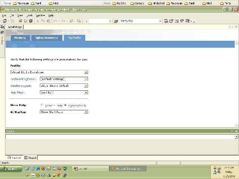Click the Navigate Backward toolbar icon

(x=71, y=21)
